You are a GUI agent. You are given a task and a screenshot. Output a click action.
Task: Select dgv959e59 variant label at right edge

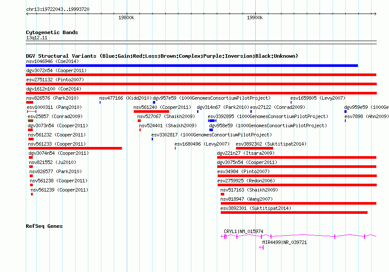[x=366, y=107]
